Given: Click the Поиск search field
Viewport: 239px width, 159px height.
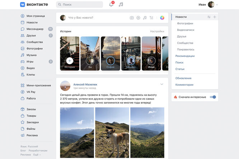Looking at the screenshot, I should [x=79, y=5].
